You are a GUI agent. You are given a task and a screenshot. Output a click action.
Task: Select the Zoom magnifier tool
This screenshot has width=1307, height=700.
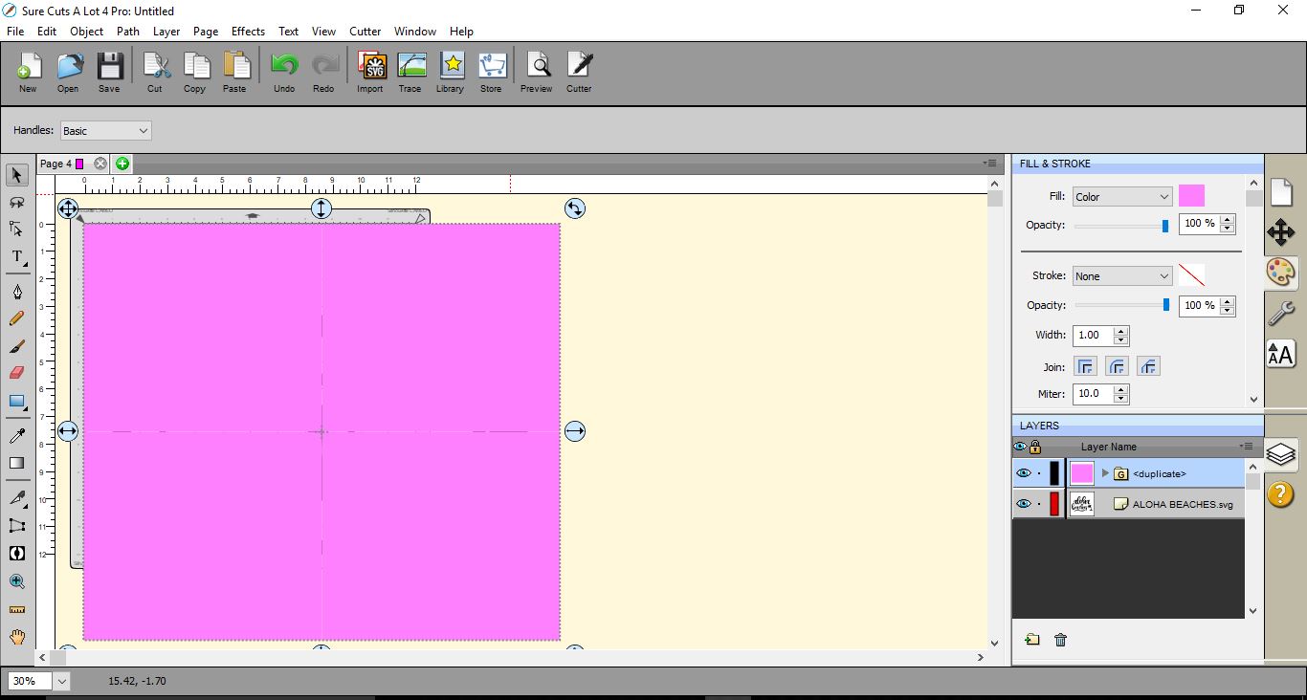click(x=17, y=581)
